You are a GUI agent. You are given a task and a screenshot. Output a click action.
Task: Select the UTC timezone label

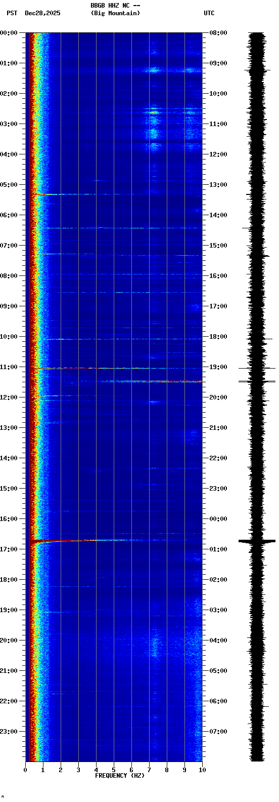click(x=209, y=13)
